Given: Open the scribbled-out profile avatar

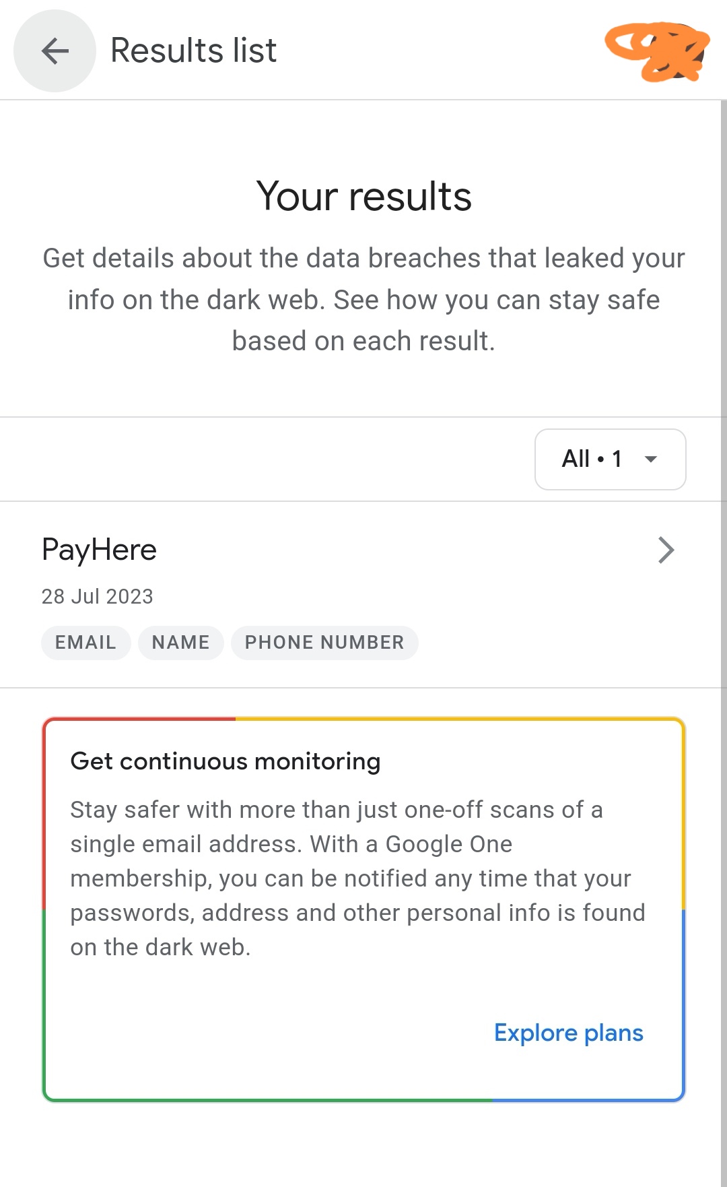Looking at the screenshot, I should [x=657, y=51].
